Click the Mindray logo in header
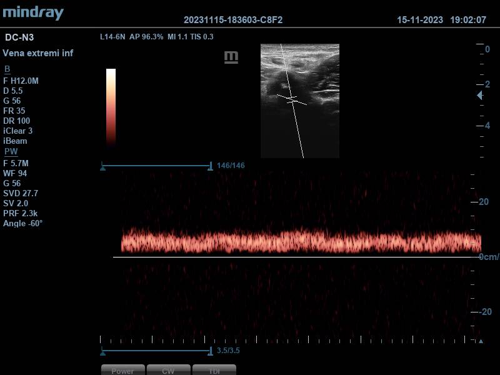The image size is (500, 375). (32, 12)
